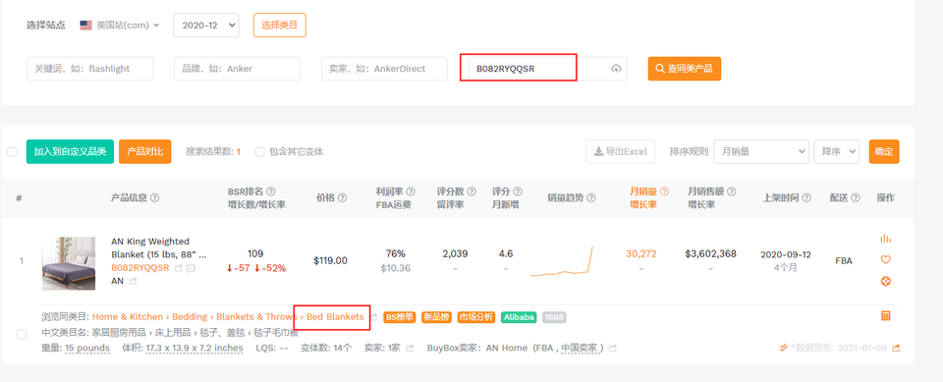Click help icon next to 利润率 header
This screenshot has width=943, height=382.
coord(411,191)
